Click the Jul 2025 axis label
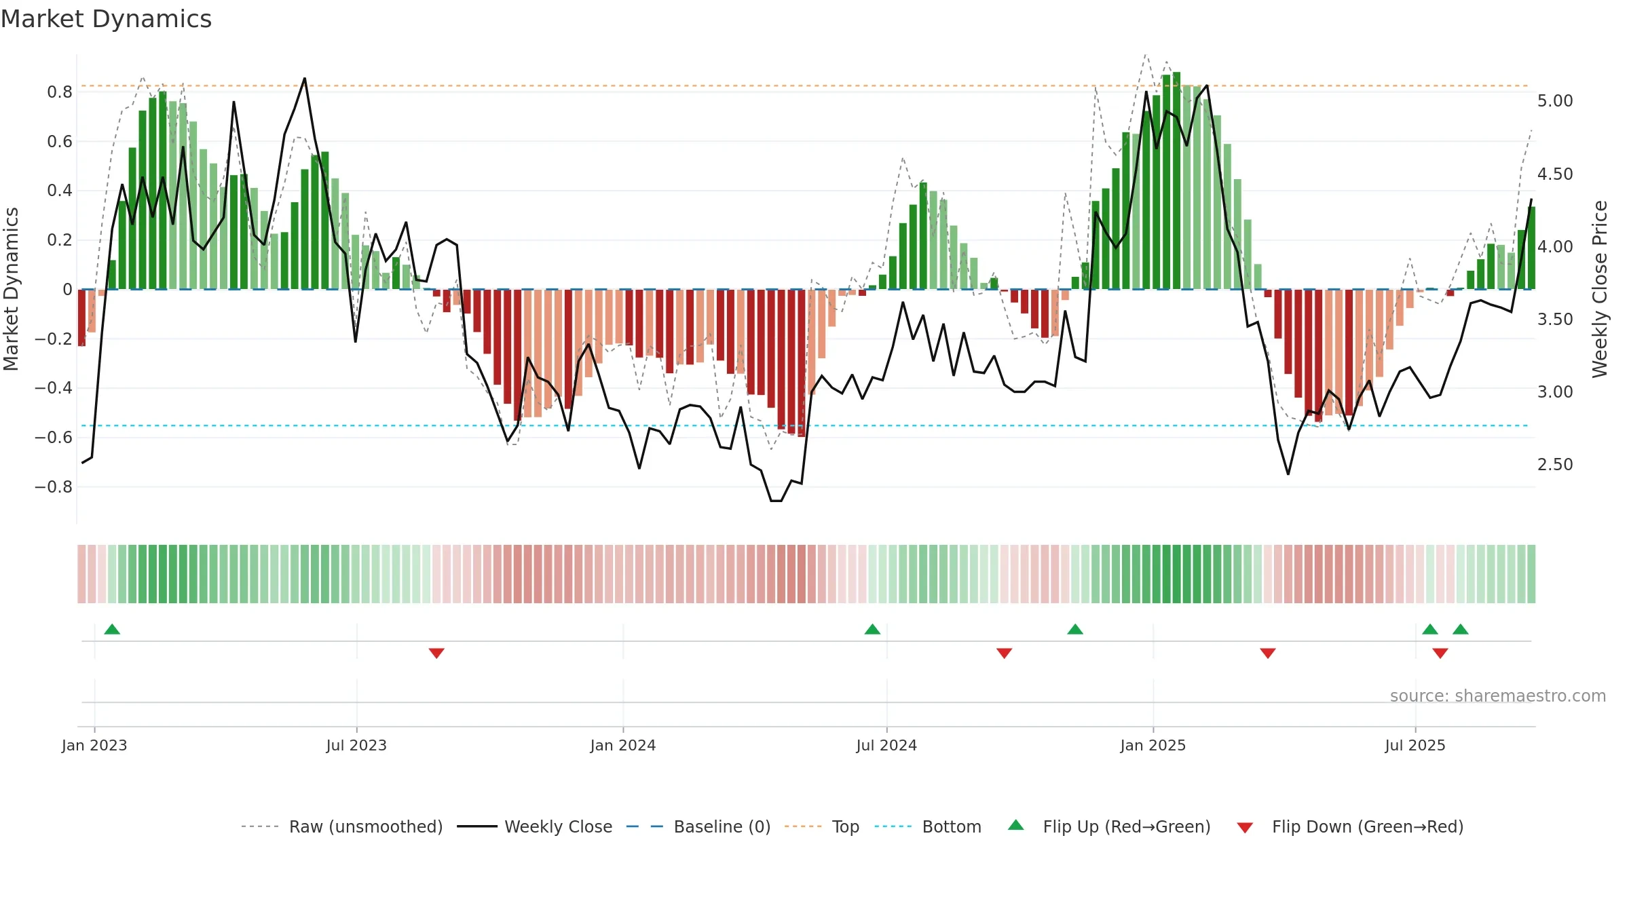The width and height of the screenshot is (1629, 916). (x=1415, y=745)
